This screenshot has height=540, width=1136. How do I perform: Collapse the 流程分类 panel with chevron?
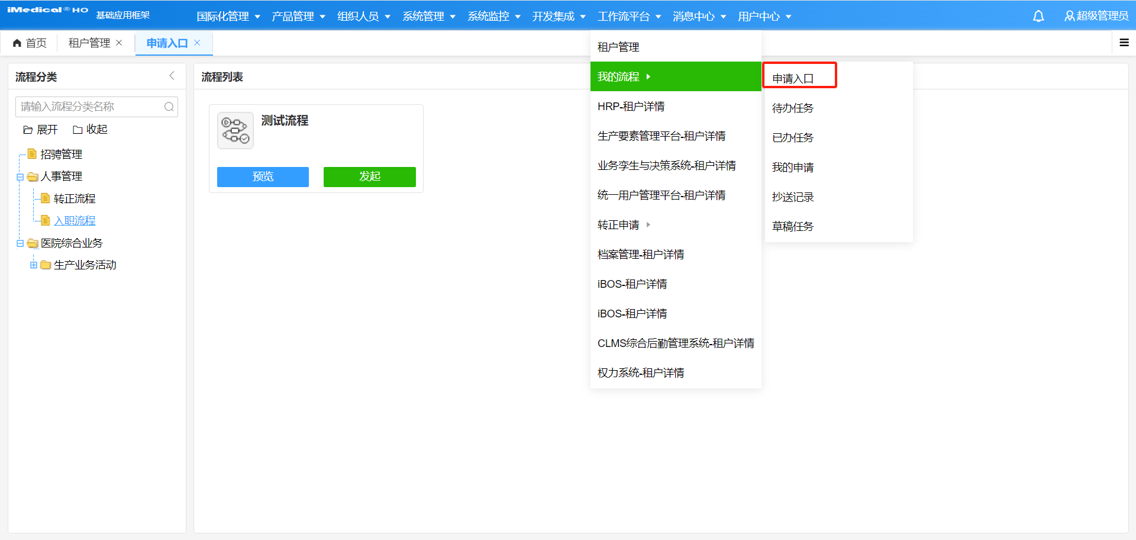coord(172,76)
